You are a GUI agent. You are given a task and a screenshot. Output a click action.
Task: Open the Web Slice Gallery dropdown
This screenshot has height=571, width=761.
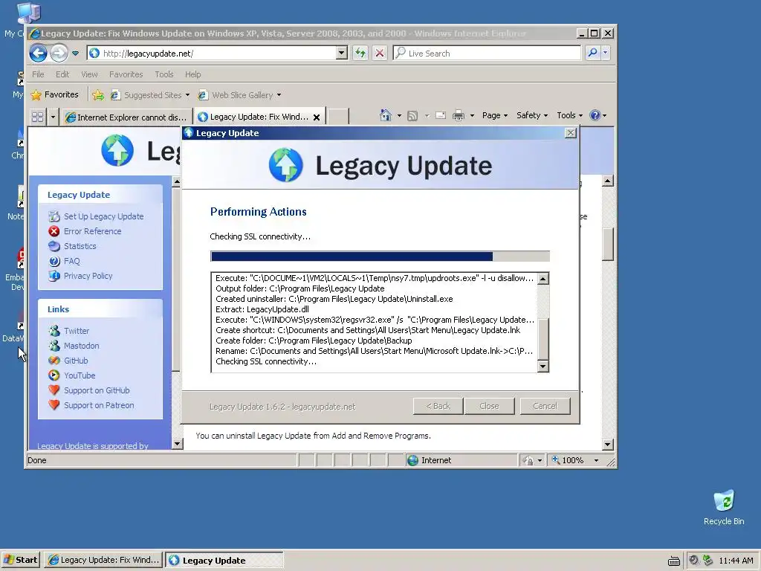[x=240, y=95]
